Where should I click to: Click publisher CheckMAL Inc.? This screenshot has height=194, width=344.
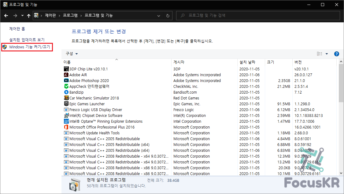click(x=186, y=87)
